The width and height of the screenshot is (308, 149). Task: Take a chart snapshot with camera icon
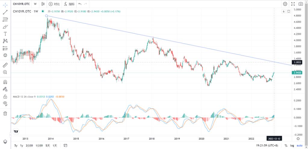click(x=300, y=4)
